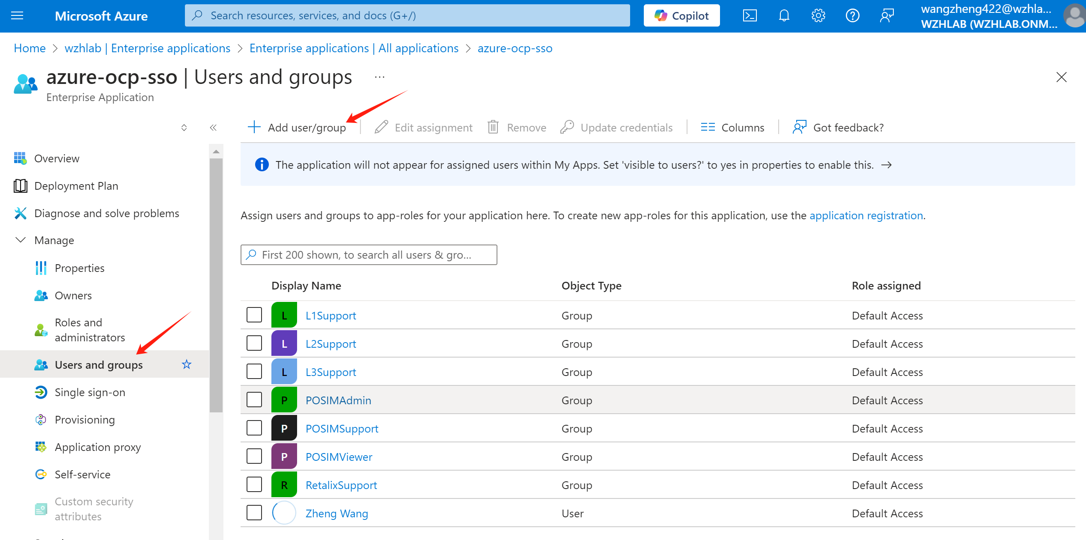Screen dimensions: 1086x540
Task: Focus the users and groups search field
Action: [368, 255]
